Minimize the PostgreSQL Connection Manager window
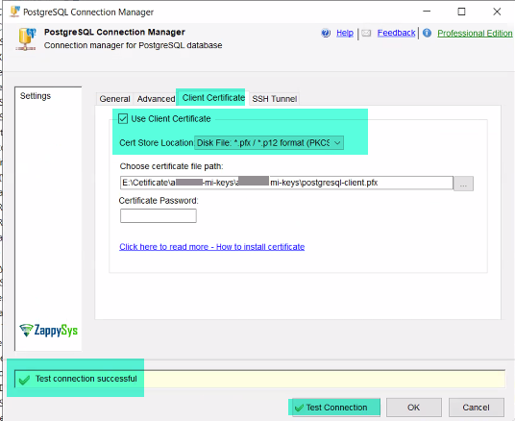The height and width of the screenshot is (421, 515). (x=427, y=12)
